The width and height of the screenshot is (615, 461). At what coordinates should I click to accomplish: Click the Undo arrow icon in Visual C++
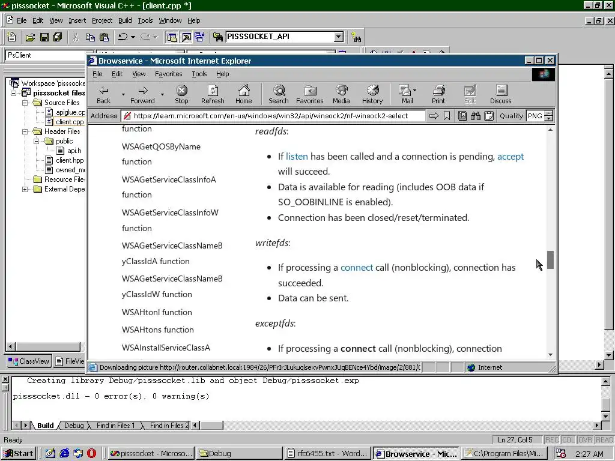tap(123, 37)
